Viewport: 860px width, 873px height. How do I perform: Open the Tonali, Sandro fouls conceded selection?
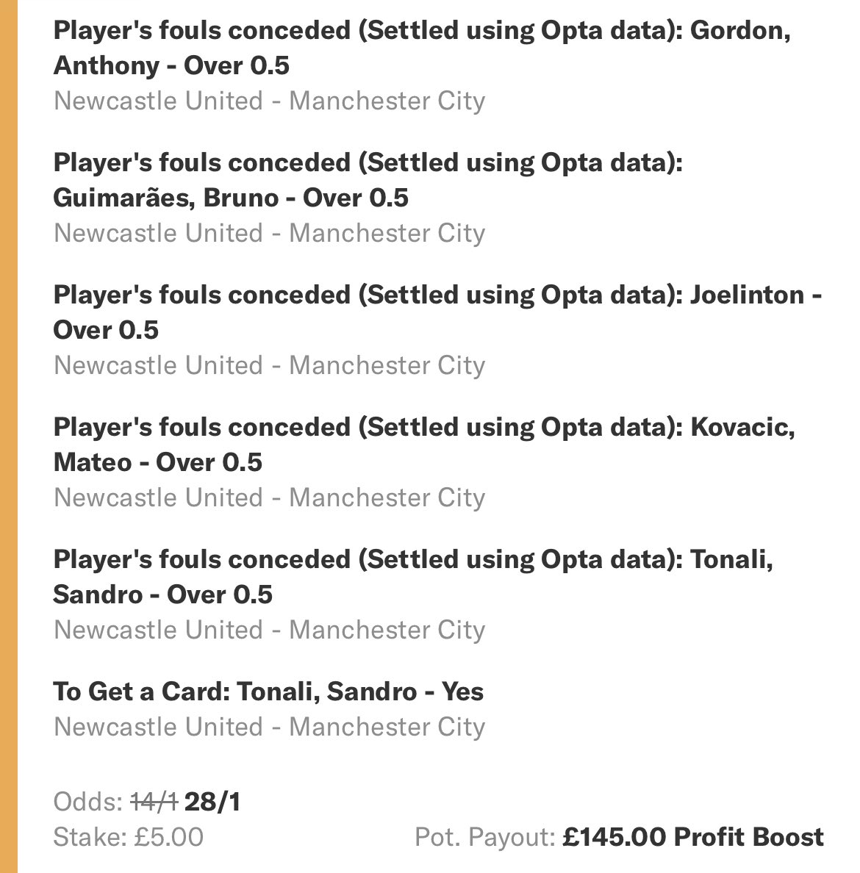pos(413,577)
